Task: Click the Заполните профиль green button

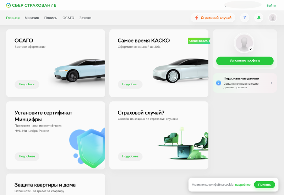Action: tap(245, 61)
